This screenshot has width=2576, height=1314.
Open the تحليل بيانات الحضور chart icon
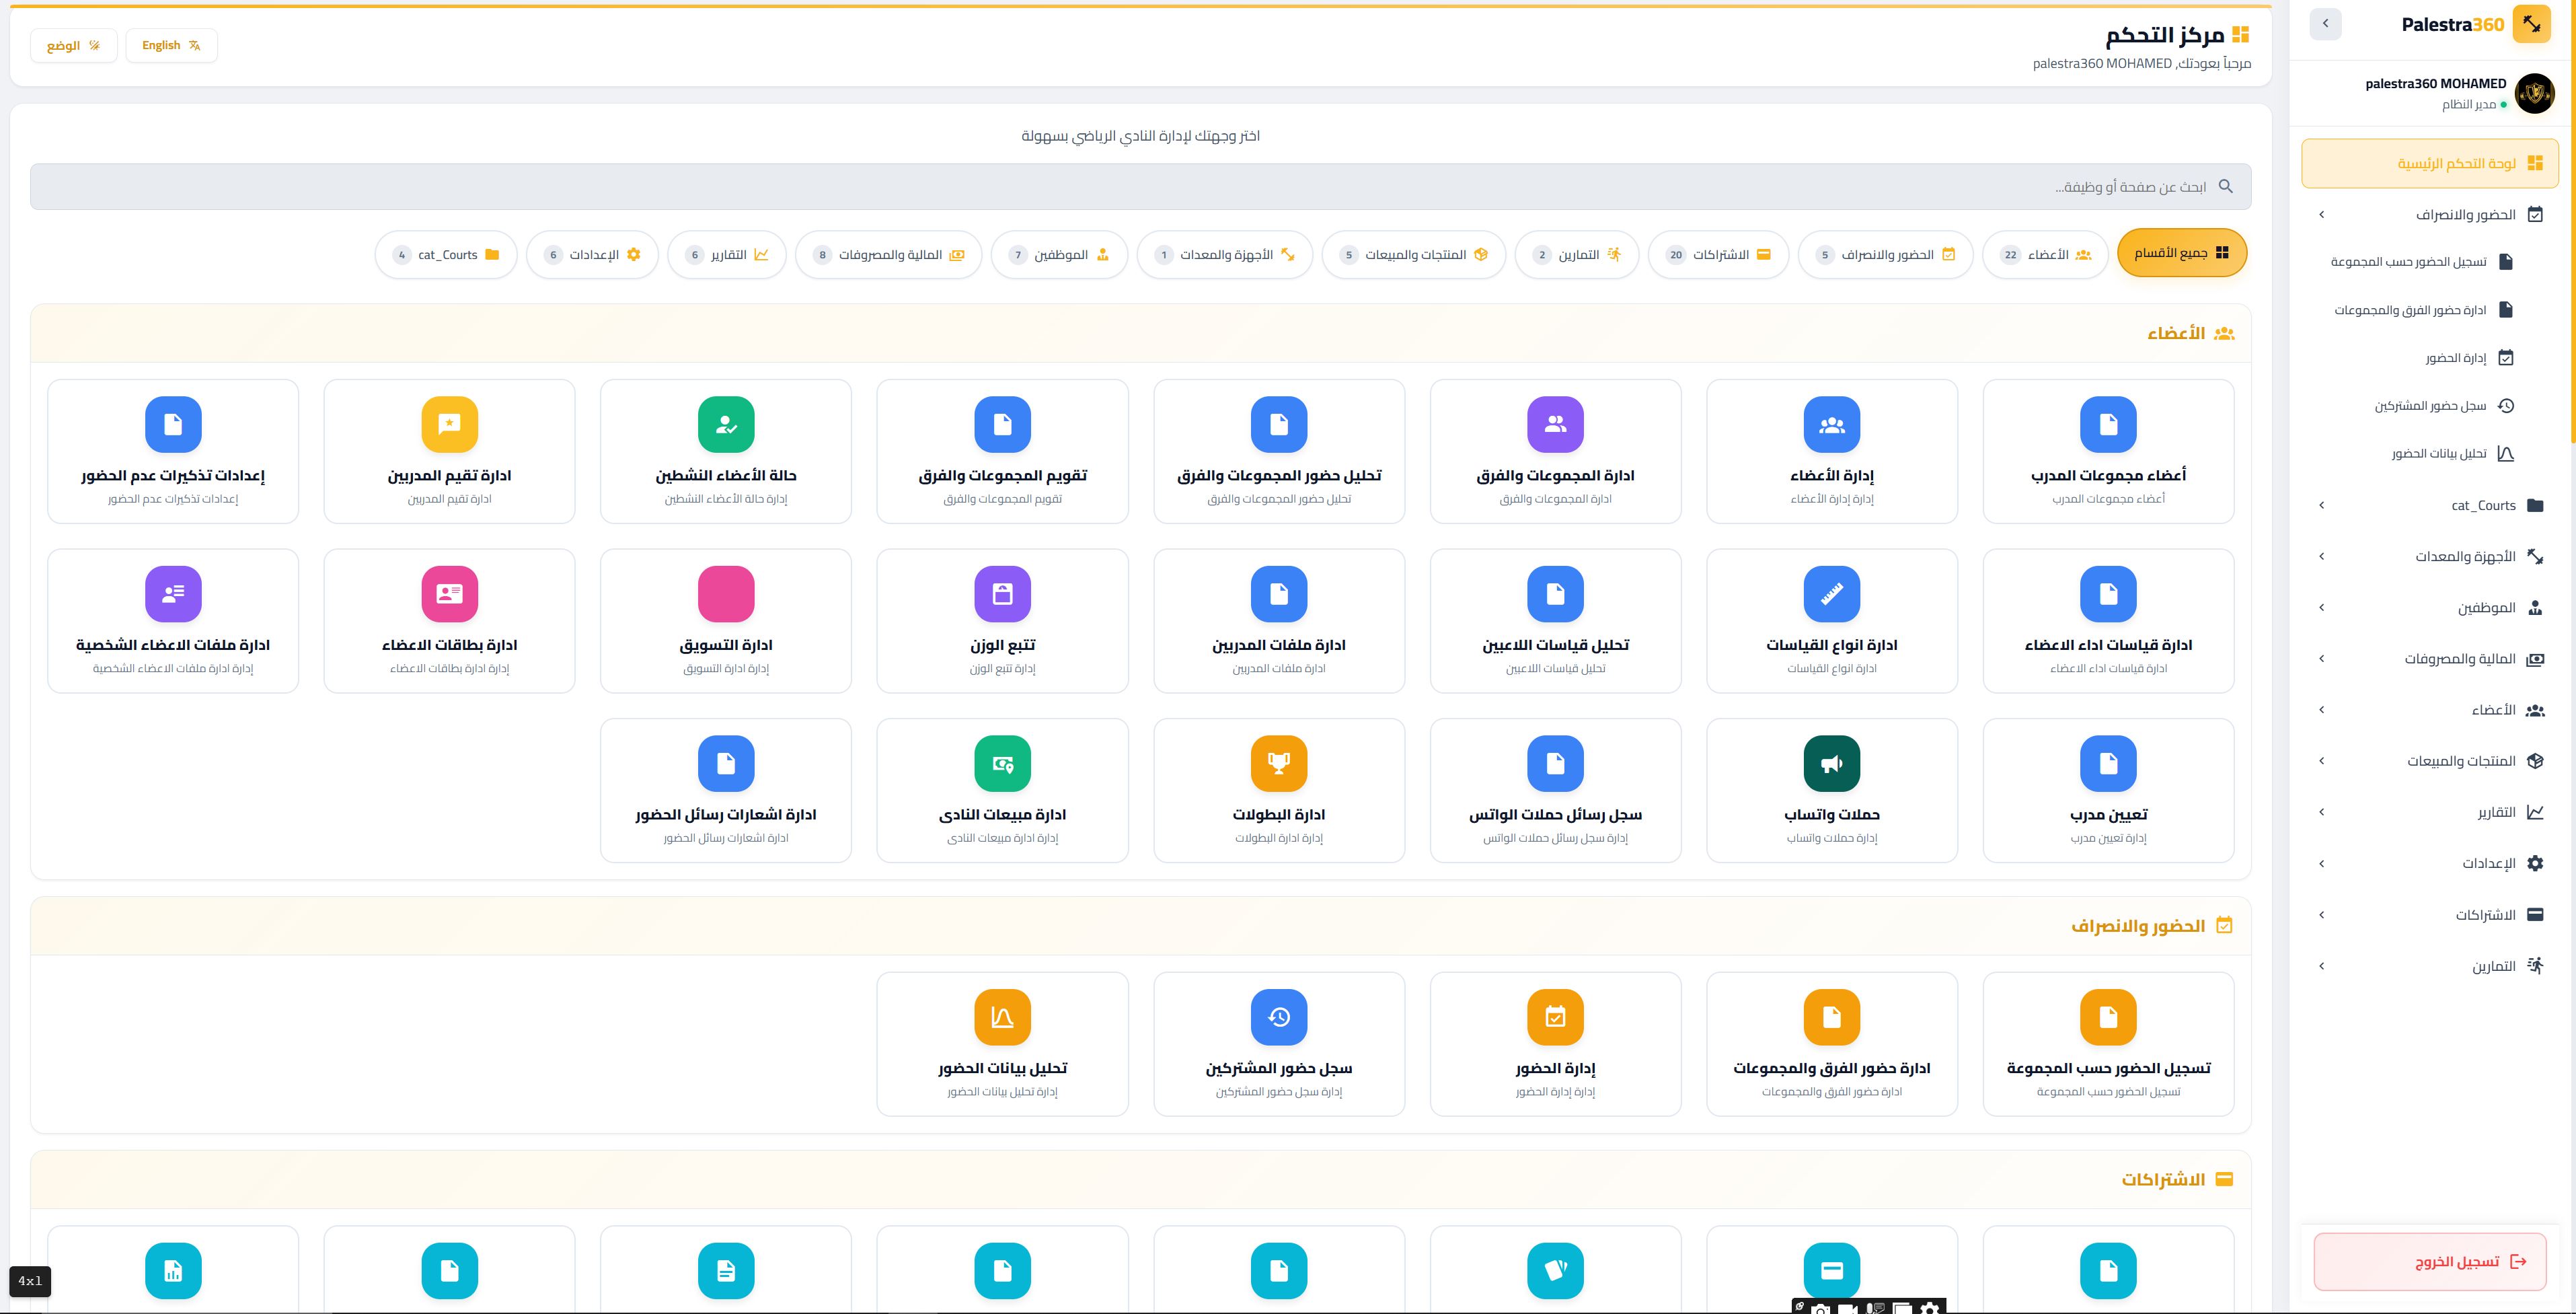click(x=1002, y=1017)
